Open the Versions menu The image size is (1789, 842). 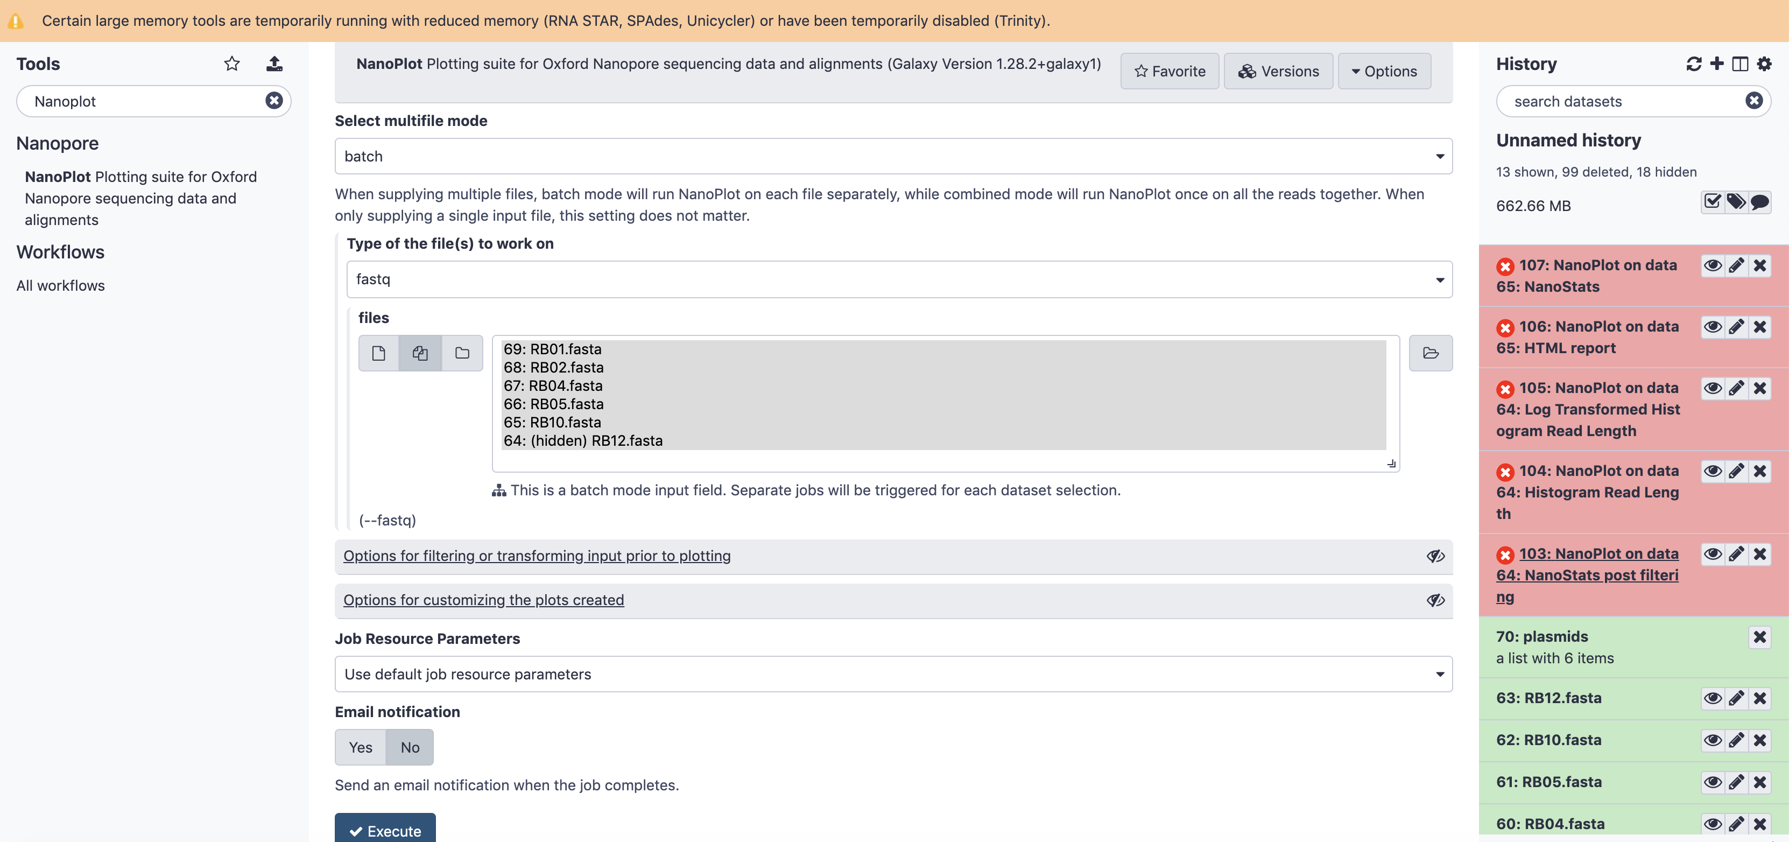pos(1278,71)
